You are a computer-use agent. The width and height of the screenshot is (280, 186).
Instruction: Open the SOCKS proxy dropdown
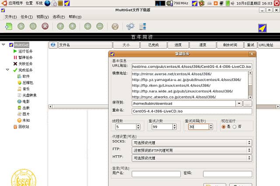point(192,143)
